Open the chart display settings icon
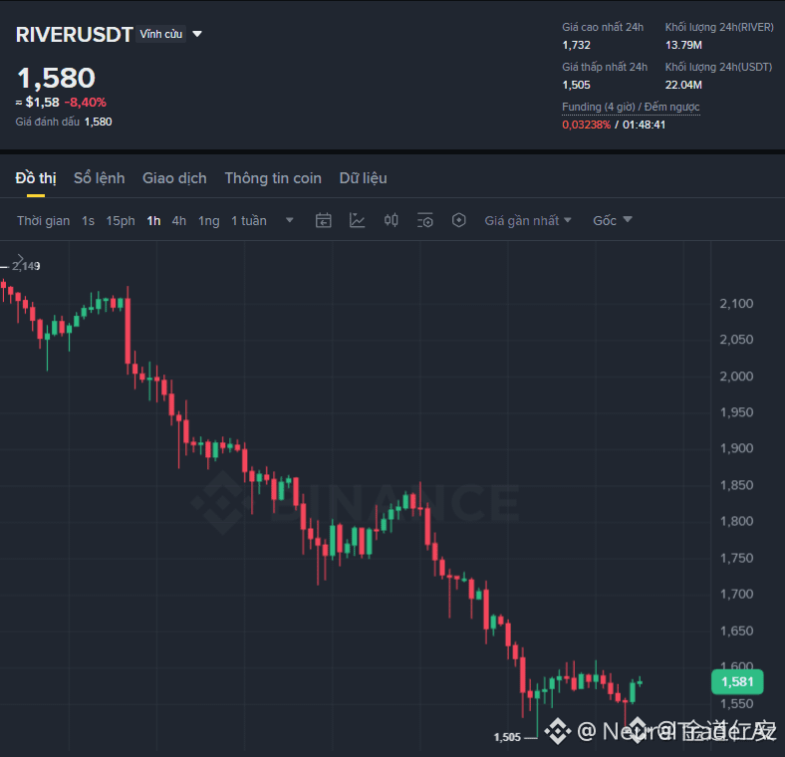The width and height of the screenshot is (785, 757). 425,220
